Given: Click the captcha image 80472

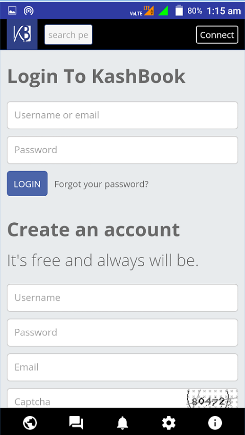Looking at the screenshot, I should coord(212,399).
